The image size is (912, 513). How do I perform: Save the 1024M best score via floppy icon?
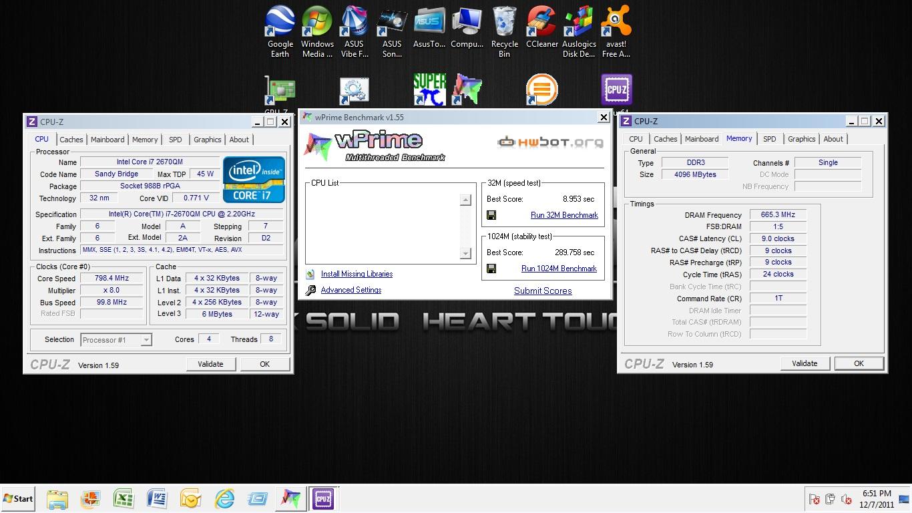coord(491,269)
